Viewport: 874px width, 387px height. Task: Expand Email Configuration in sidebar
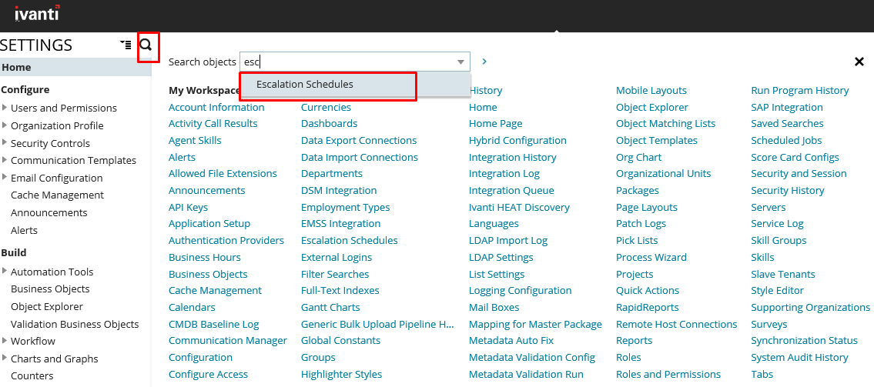(x=5, y=178)
